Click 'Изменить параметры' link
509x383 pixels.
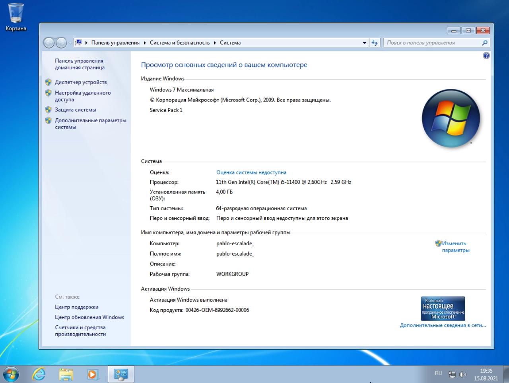coord(455,247)
